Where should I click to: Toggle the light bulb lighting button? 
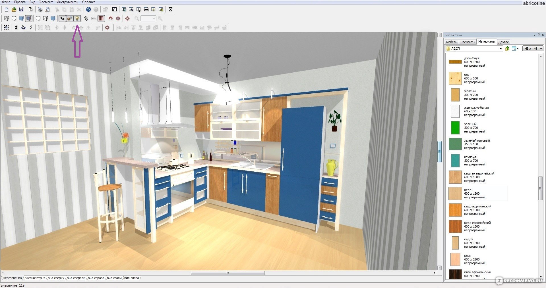tap(77, 18)
